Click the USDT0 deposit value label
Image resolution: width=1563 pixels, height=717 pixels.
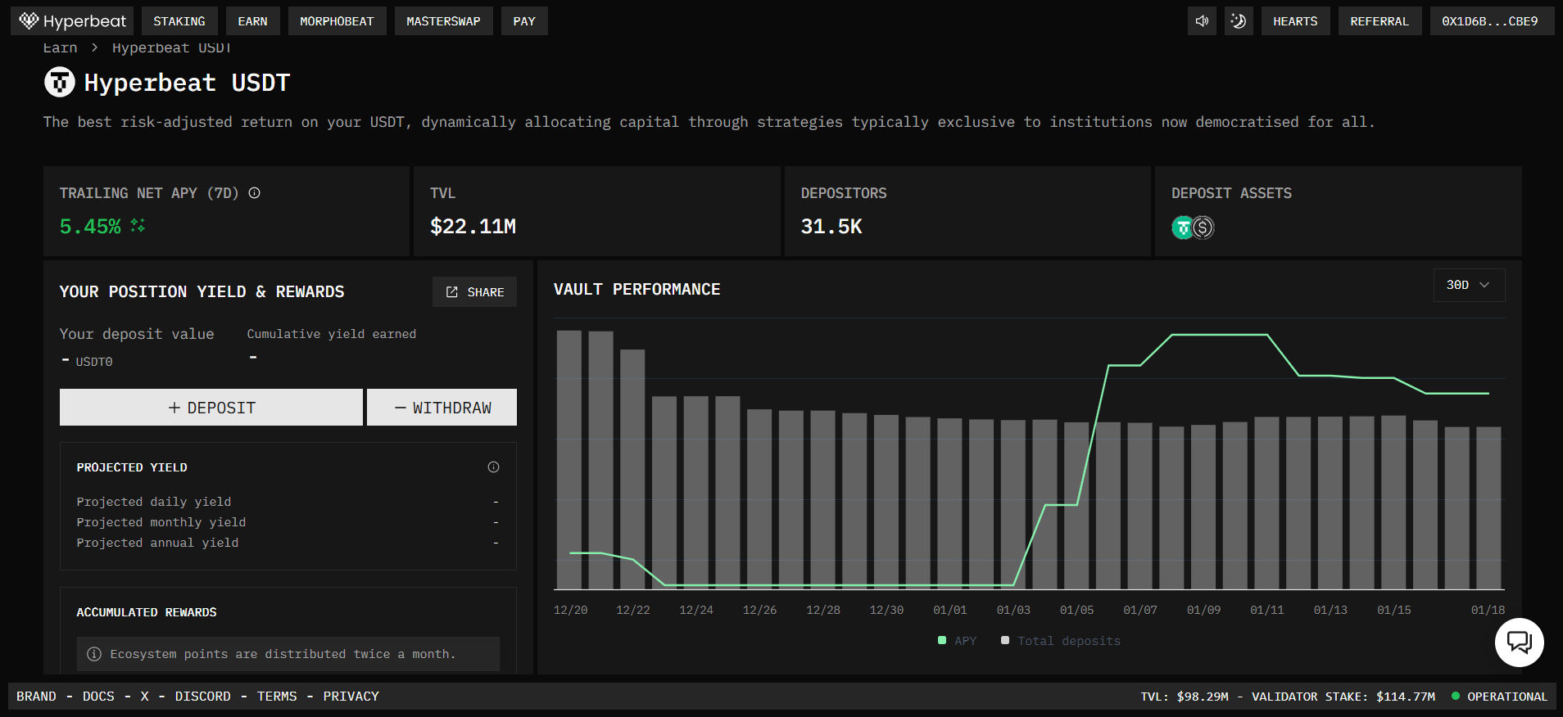[94, 362]
